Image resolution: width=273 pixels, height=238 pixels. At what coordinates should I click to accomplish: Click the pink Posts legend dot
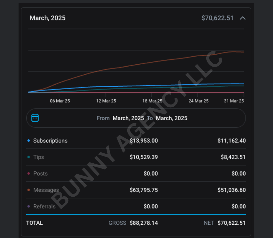click(x=29, y=174)
